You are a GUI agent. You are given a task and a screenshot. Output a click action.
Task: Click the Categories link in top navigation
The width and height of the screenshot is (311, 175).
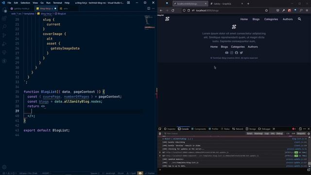[x=271, y=19]
